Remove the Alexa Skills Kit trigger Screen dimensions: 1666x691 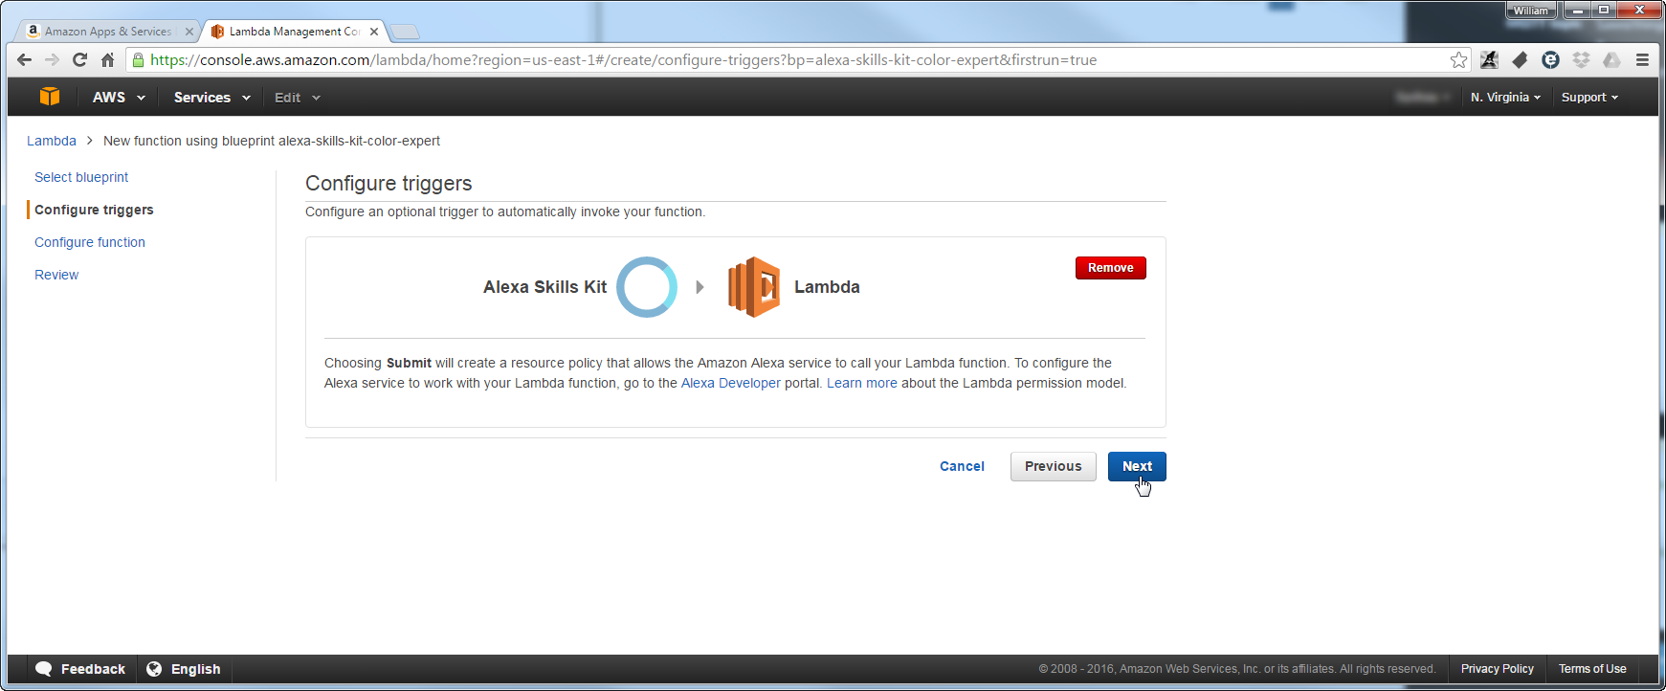click(1110, 268)
